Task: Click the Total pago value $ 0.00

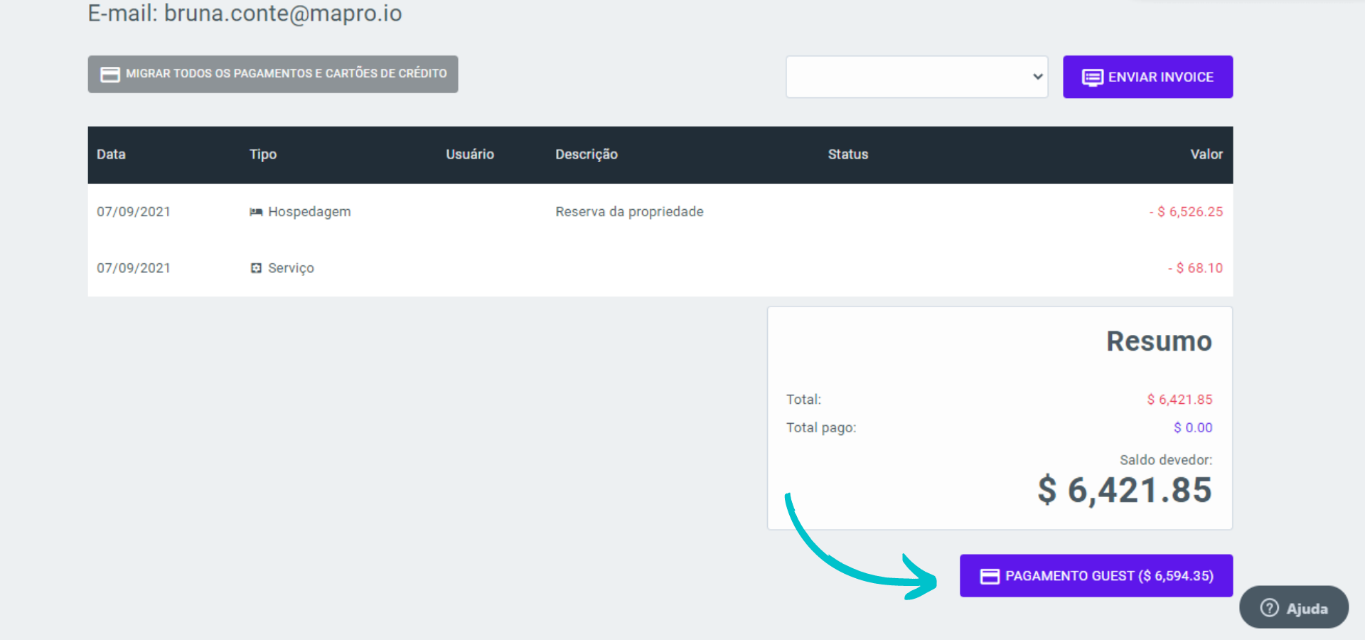Action: [1193, 427]
